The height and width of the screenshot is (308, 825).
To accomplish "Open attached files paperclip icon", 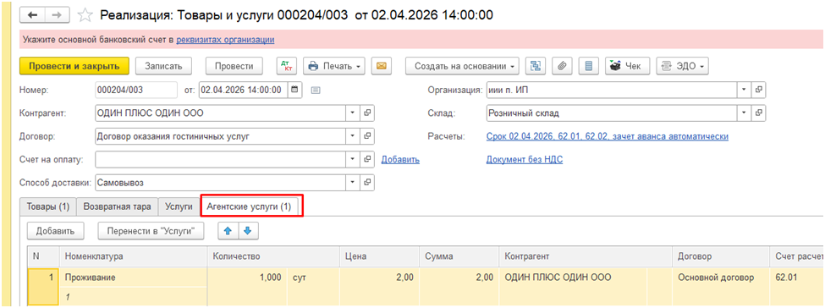I will (562, 66).
